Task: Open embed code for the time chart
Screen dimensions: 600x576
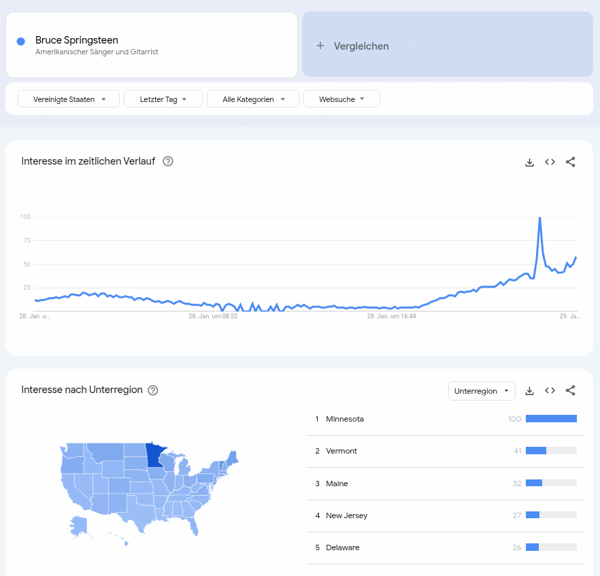Action: point(550,162)
